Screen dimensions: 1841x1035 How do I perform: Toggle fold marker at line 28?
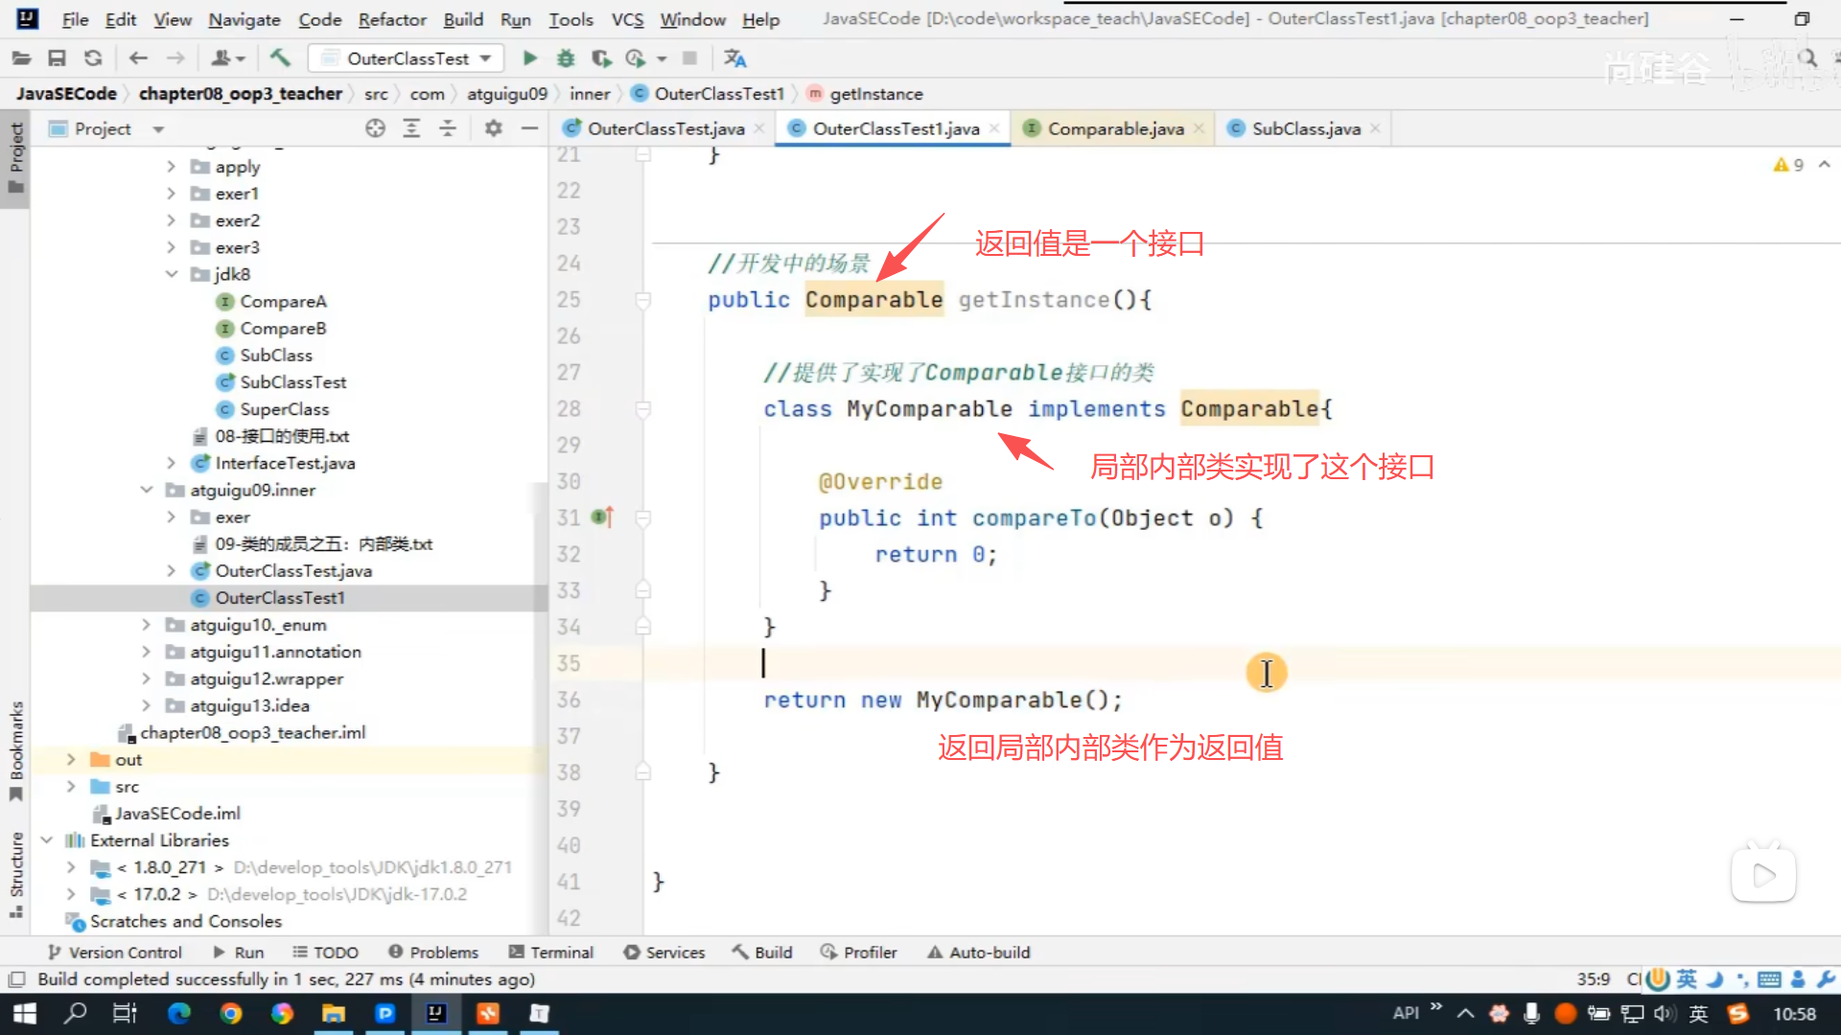(x=643, y=409)
